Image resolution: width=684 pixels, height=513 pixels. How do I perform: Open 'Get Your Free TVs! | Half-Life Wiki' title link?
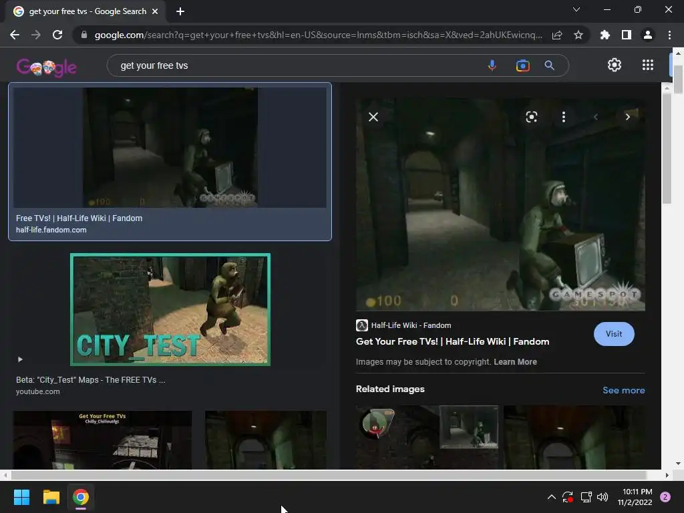(452, 341)
